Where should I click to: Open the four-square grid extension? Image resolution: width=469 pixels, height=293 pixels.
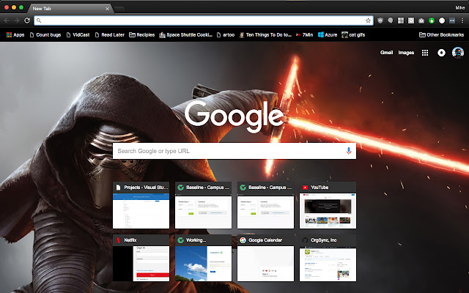coord(401,21)
